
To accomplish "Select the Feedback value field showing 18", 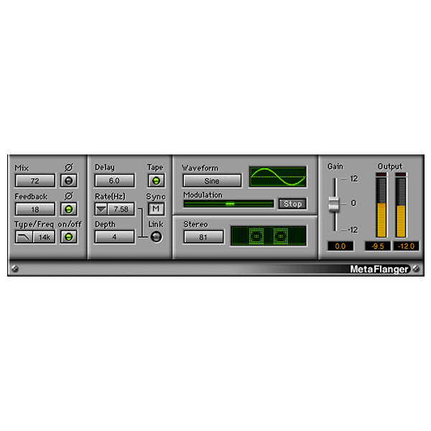I will pyautogui.click(x=35, y=209).
